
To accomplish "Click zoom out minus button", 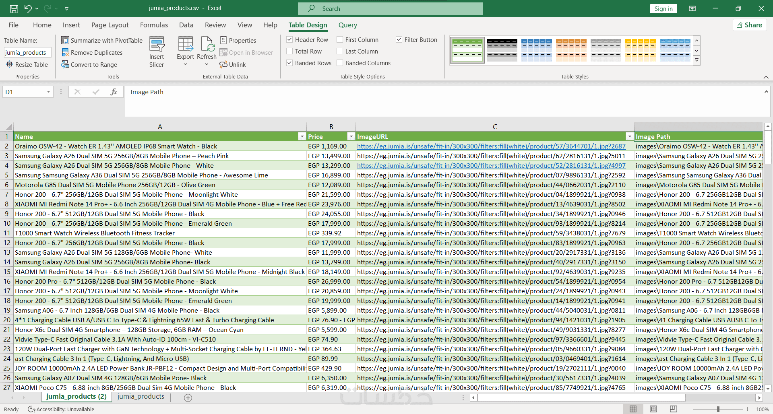I will 688,409.
